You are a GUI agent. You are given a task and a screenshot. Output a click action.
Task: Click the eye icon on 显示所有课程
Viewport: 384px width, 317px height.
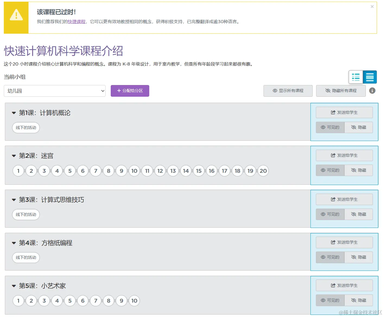coord(275,91)
